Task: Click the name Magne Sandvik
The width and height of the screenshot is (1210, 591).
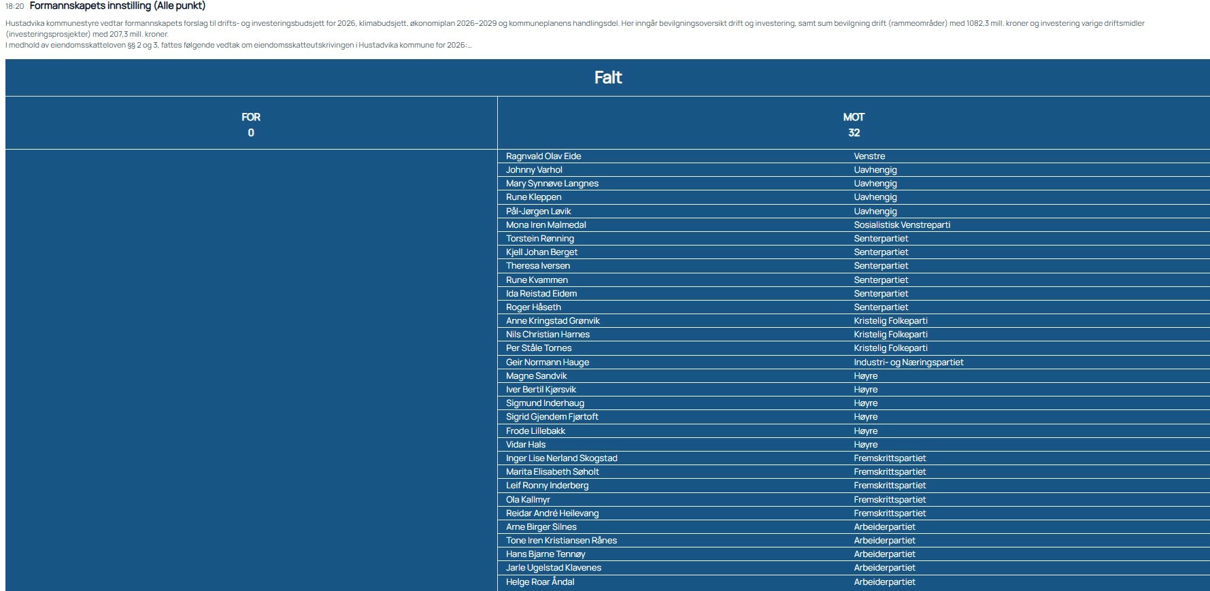Action: point(536,376)
